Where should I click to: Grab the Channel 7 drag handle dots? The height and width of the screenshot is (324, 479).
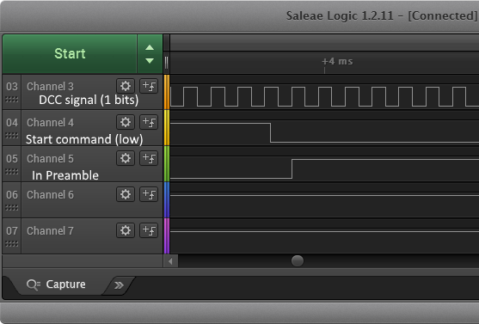pos(12,244)
